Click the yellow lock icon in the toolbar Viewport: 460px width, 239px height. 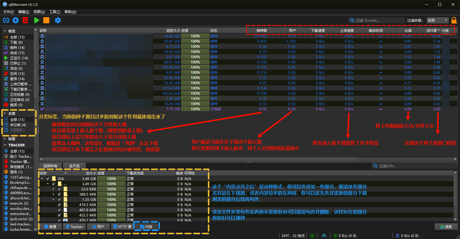click(x=454, y=20)
